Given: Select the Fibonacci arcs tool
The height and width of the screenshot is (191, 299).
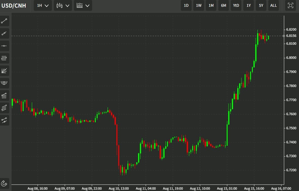Looking at the screenshot, I should point(4,83).
